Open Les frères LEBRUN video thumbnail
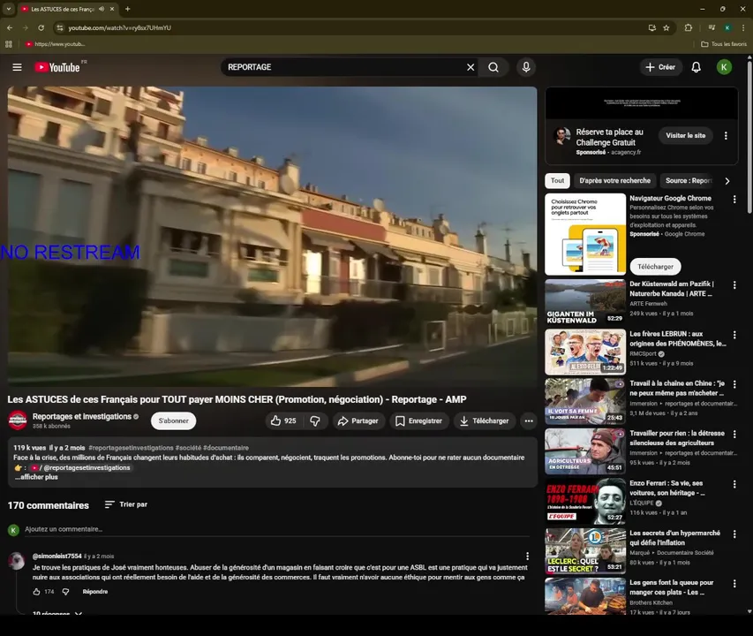The width and height of the screenshot is (753, 636). tap(585, 352)
